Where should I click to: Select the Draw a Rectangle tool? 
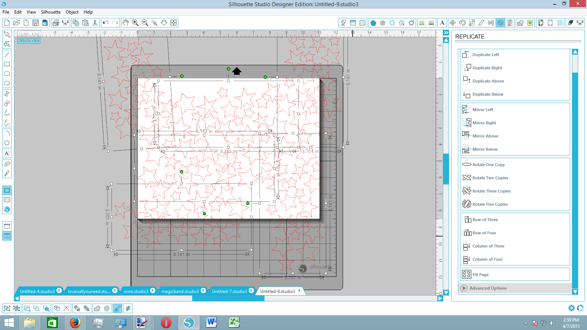[7, 64]
